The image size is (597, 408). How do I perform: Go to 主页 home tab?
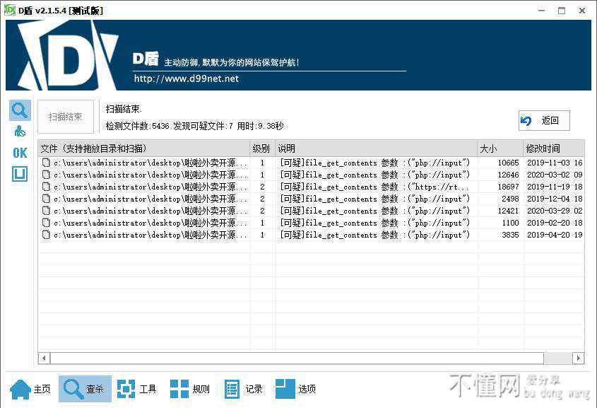[30, 389]
